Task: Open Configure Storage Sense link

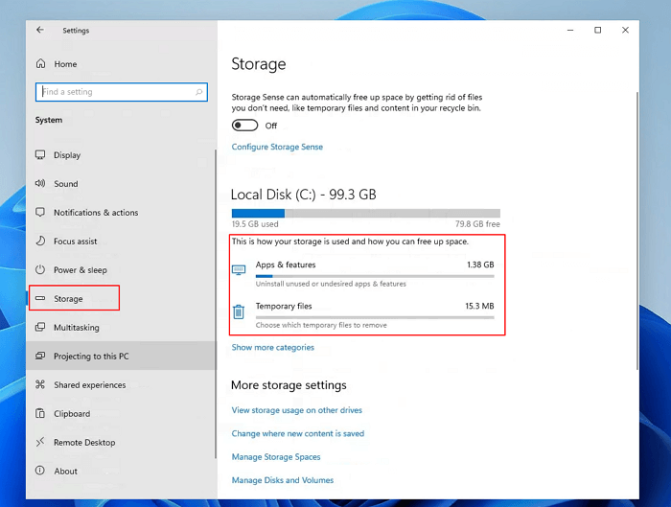Action: click(x=277, y=147)
